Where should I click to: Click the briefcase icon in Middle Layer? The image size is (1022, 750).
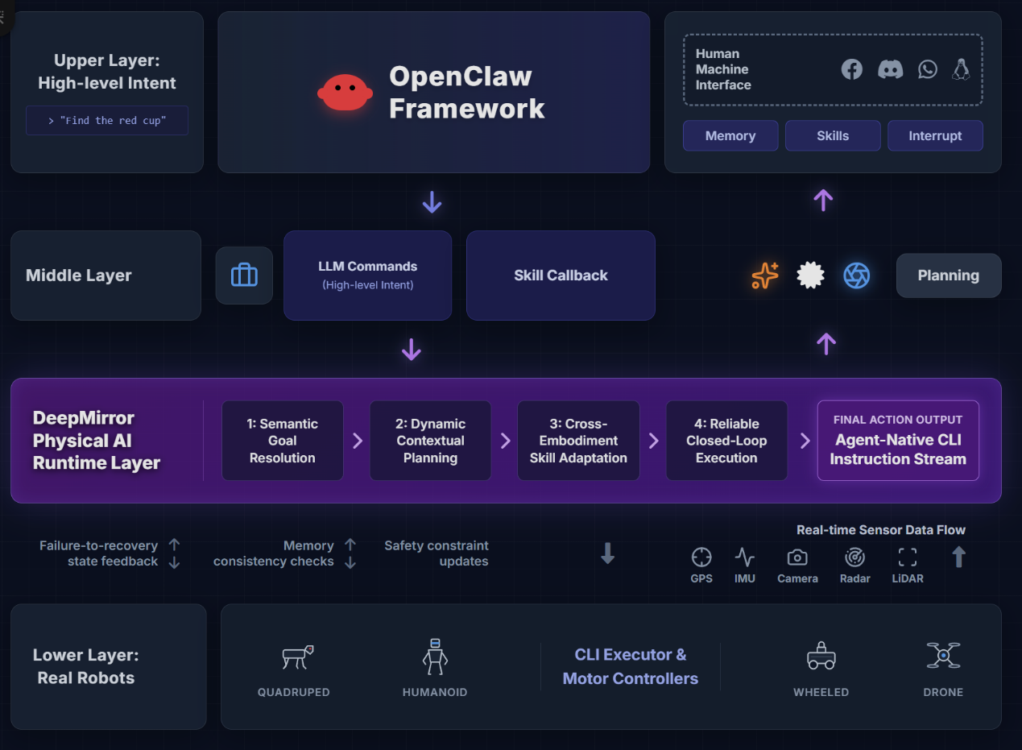(x=244, y=276)
